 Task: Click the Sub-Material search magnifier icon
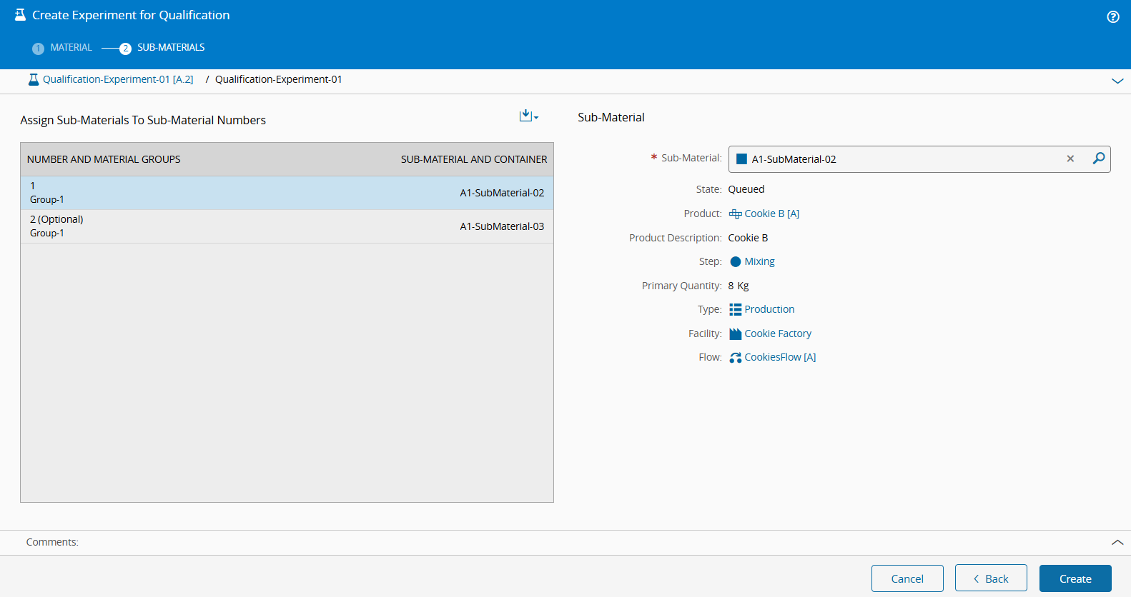[x=1098, y=159]
